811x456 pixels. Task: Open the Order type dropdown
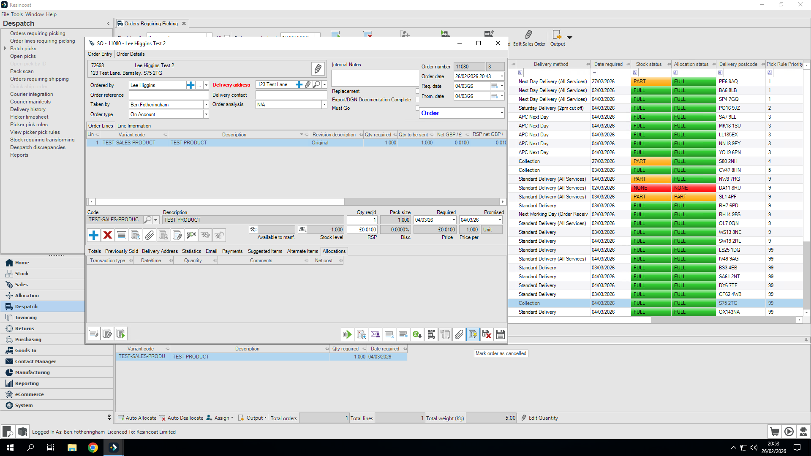(206, 114)
